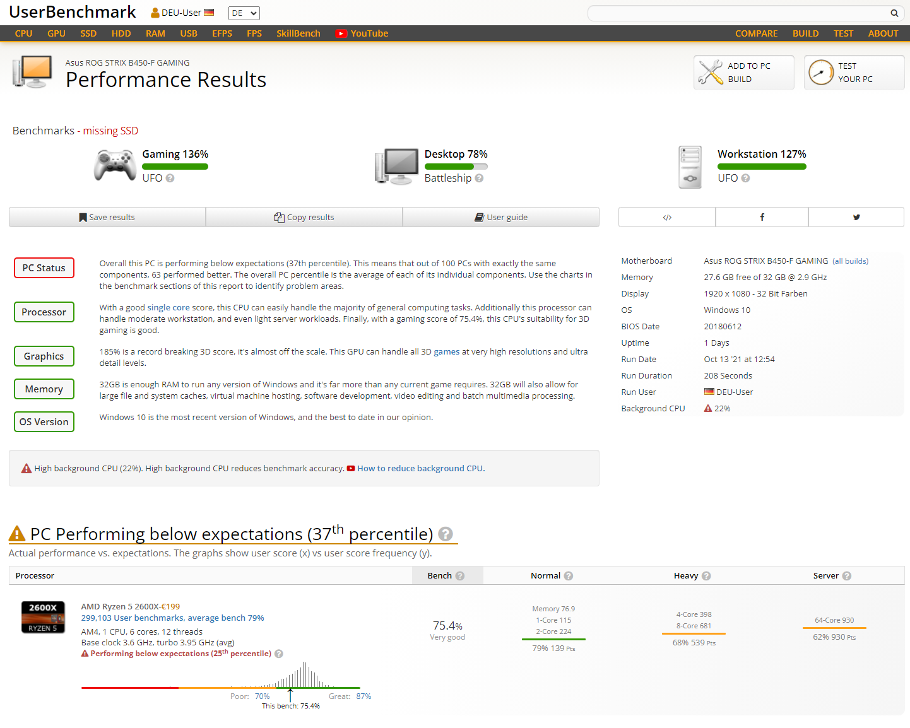
Task: Open the ABOUT menu item
Action: (x=883, y=33)
